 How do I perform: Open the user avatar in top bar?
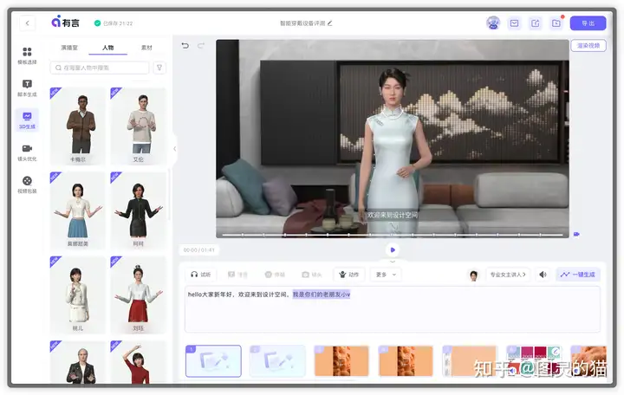click(x=493, y=23)
